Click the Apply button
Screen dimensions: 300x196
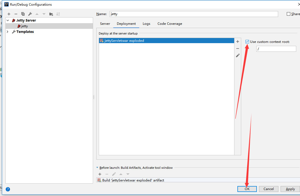290,189
